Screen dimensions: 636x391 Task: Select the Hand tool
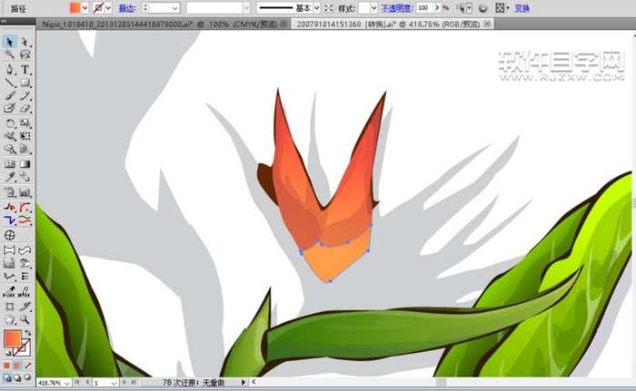click(9, 319)
